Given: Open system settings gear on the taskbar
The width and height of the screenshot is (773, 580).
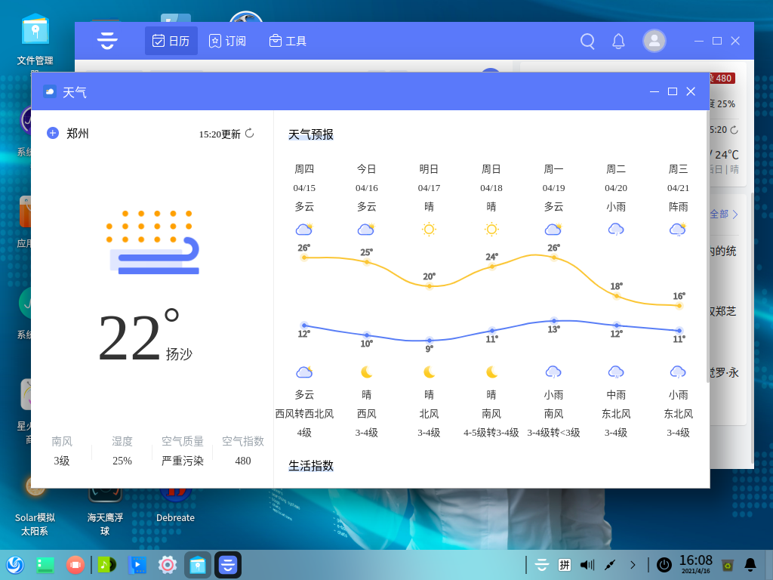Looking at the screenshot, I should click(167, 565).
